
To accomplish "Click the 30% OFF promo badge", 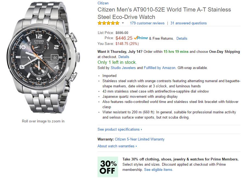I will pos(108,167).
